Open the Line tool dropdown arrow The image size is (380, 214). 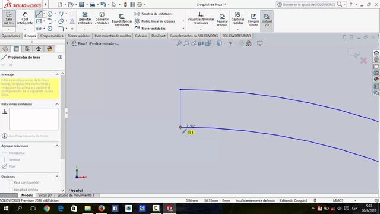click(44, 14)
